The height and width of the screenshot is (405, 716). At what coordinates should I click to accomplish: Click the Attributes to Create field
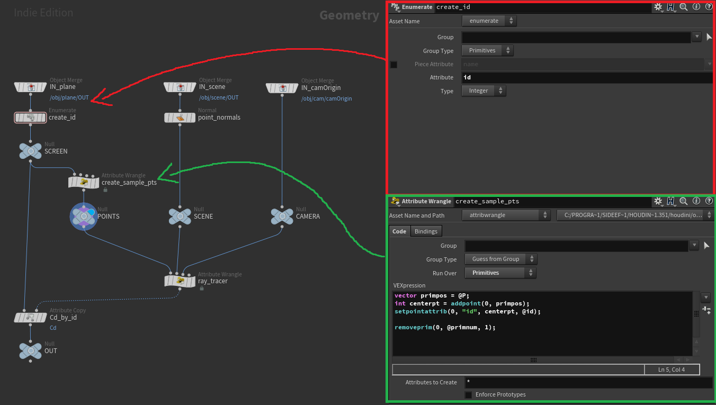pos(589,382)
